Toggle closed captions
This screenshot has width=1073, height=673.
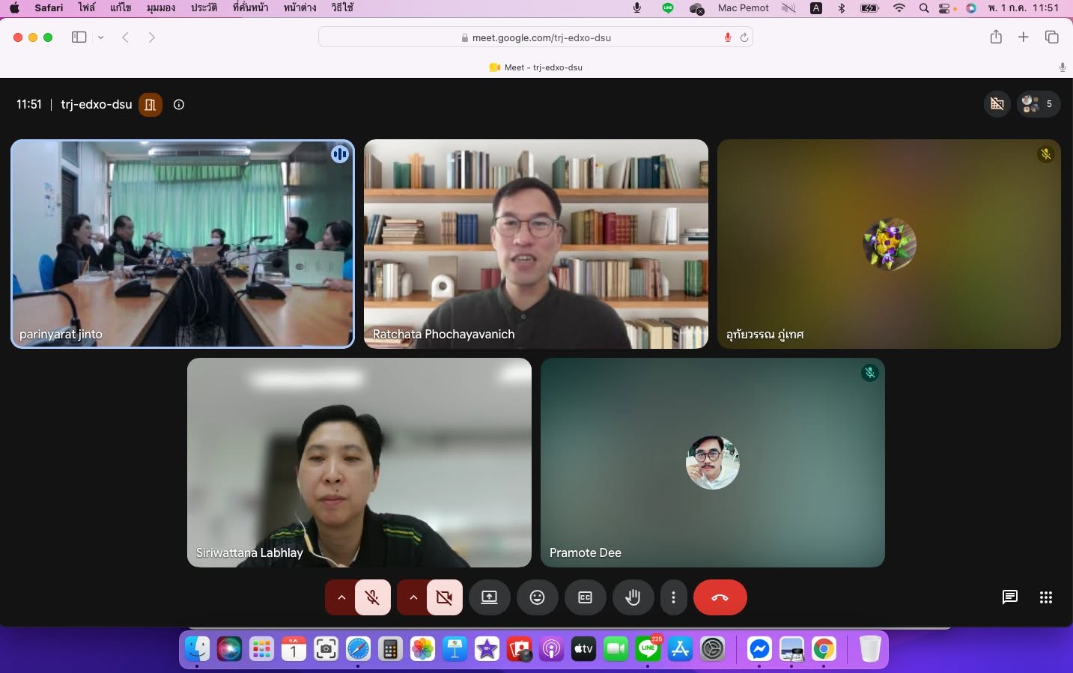click(585, 597)
